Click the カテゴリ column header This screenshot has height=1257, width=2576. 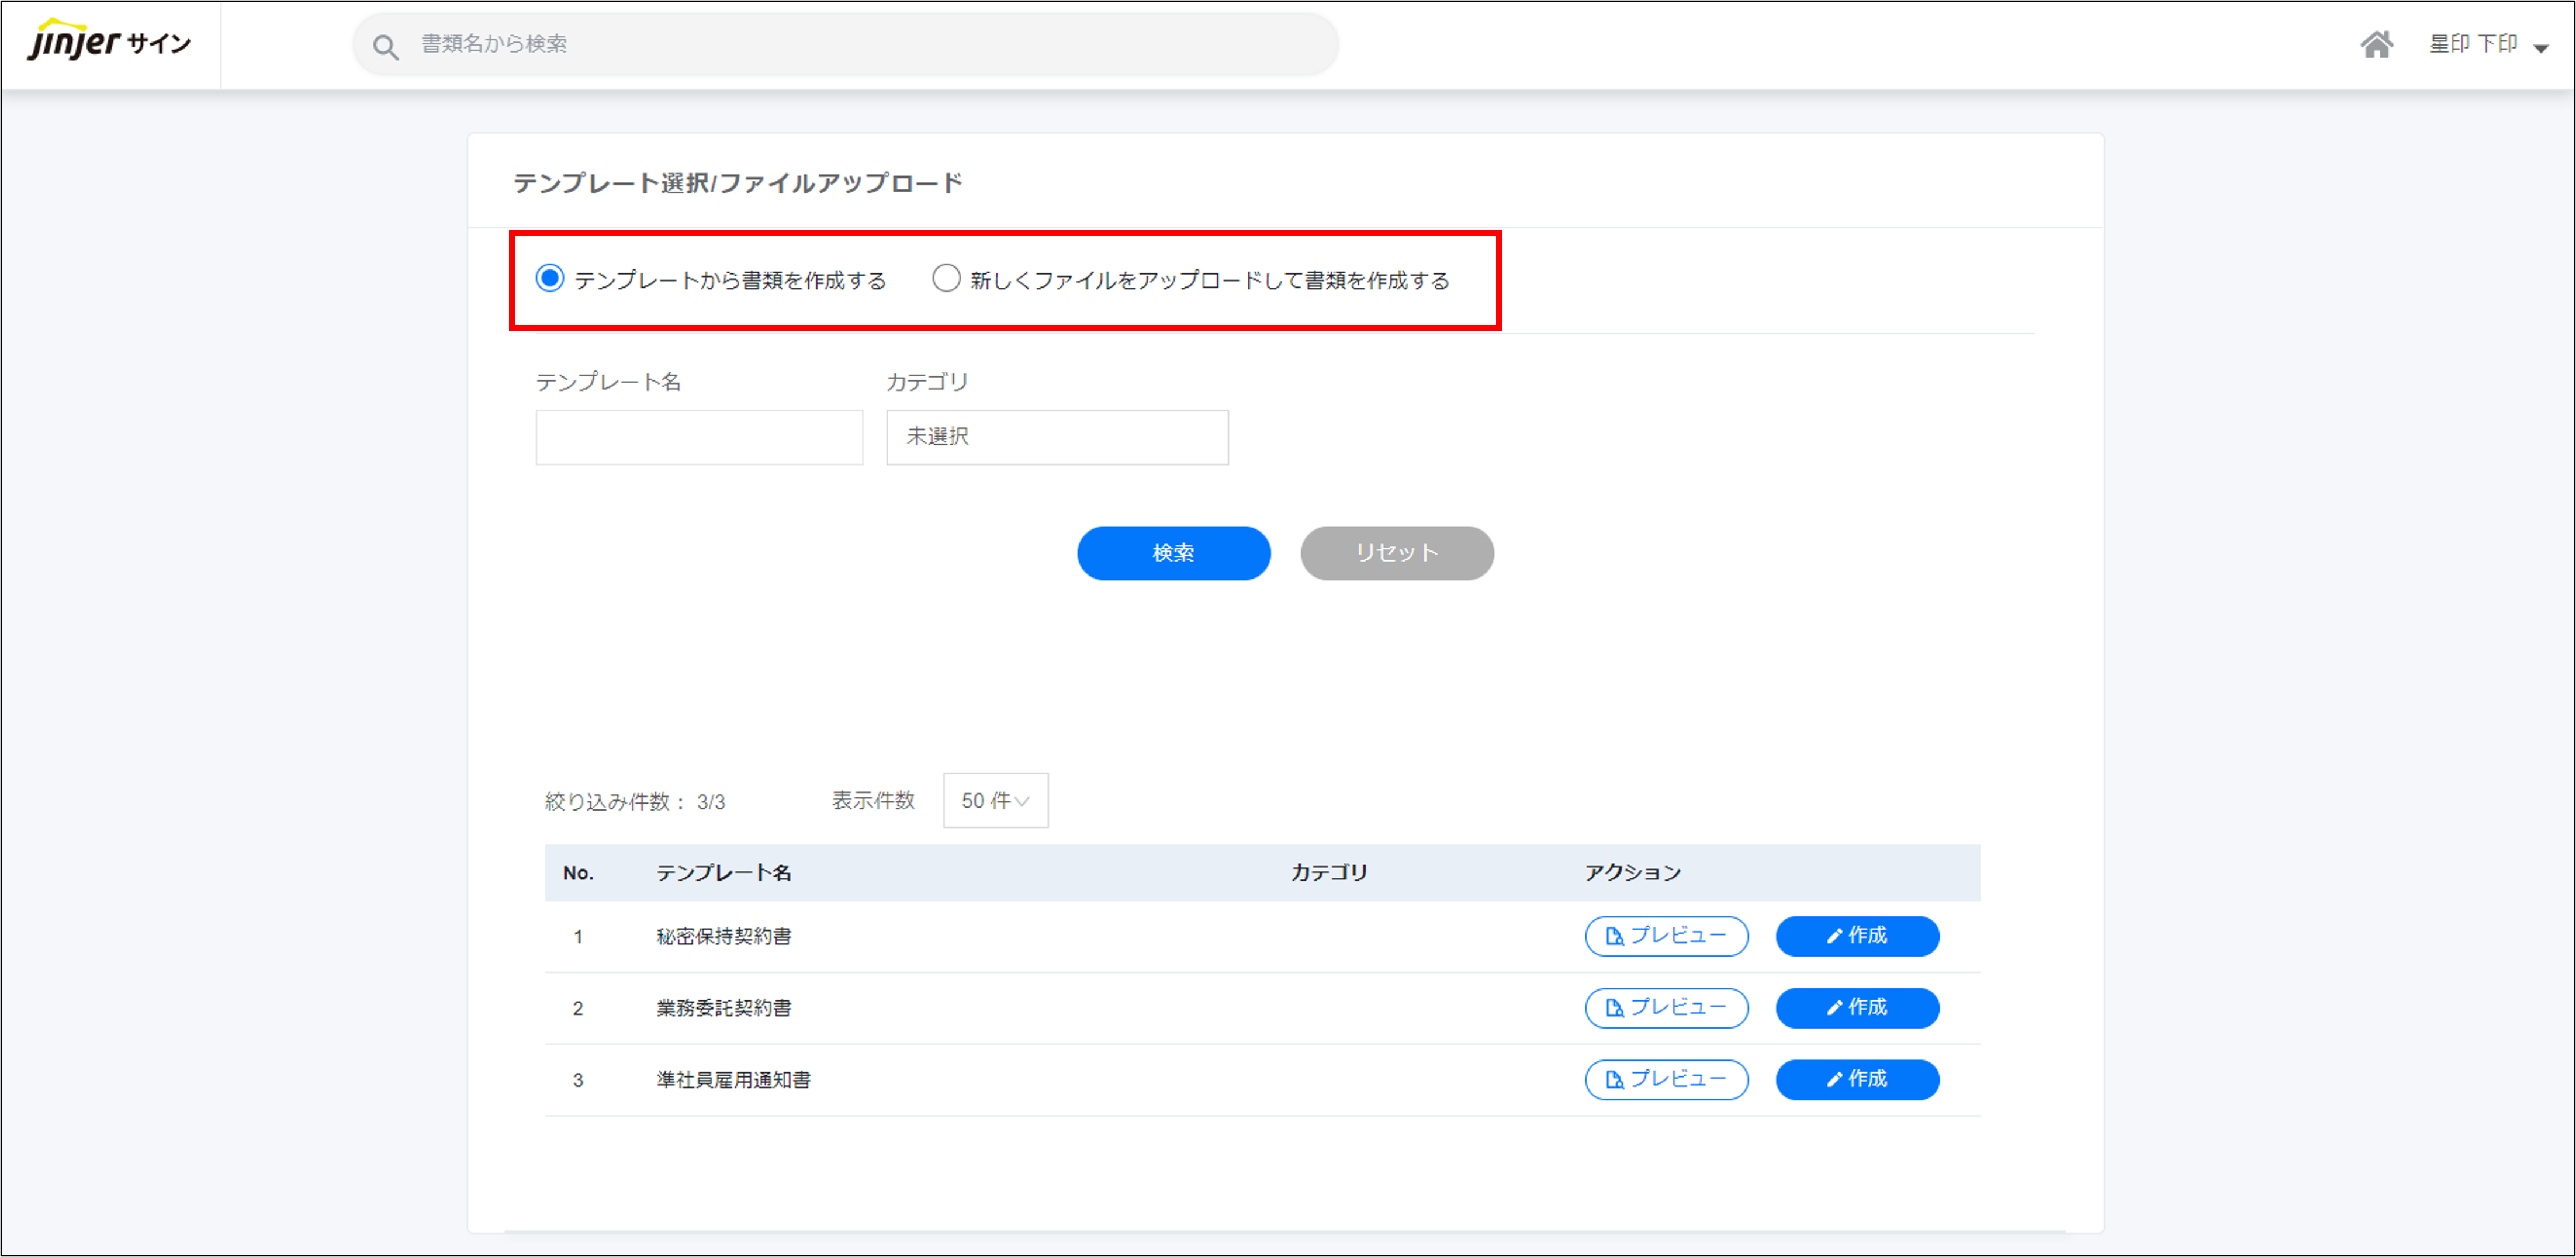click(x=1328, y=873)
